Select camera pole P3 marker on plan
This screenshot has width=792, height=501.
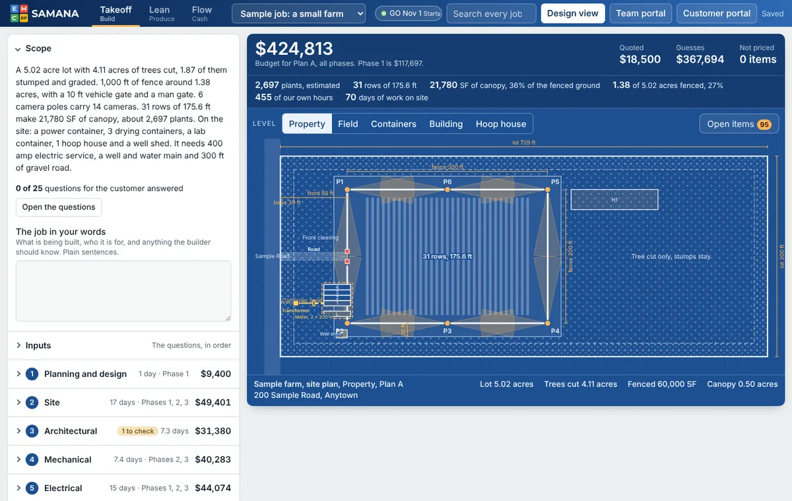click(x=447, y=323)
